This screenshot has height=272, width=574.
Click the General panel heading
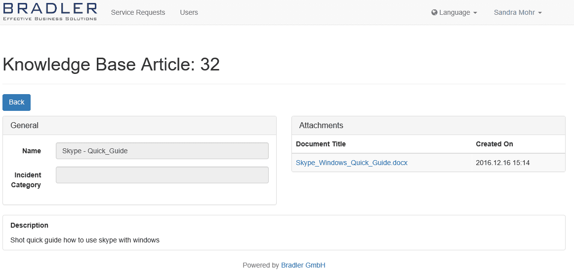(x=139, y=126)
